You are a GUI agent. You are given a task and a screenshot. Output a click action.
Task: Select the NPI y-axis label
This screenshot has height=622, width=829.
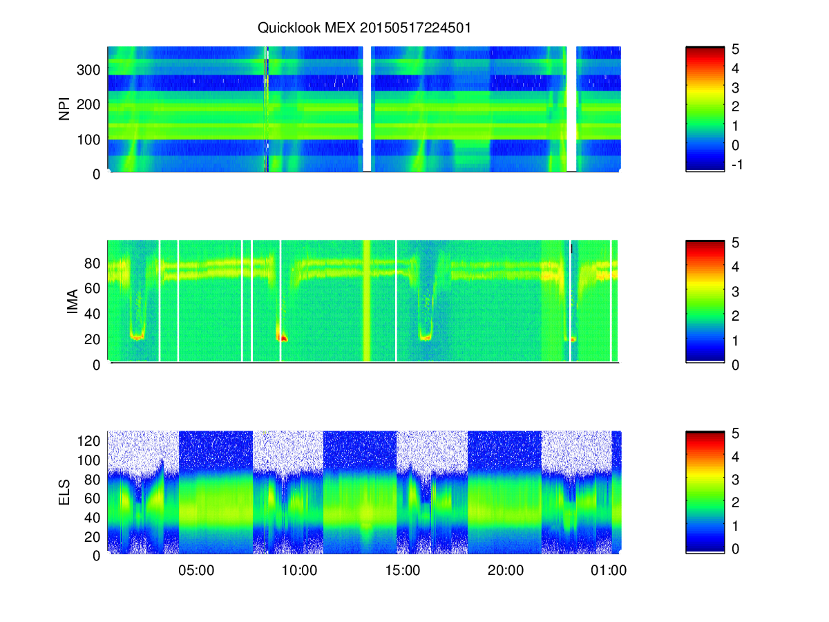65,110
